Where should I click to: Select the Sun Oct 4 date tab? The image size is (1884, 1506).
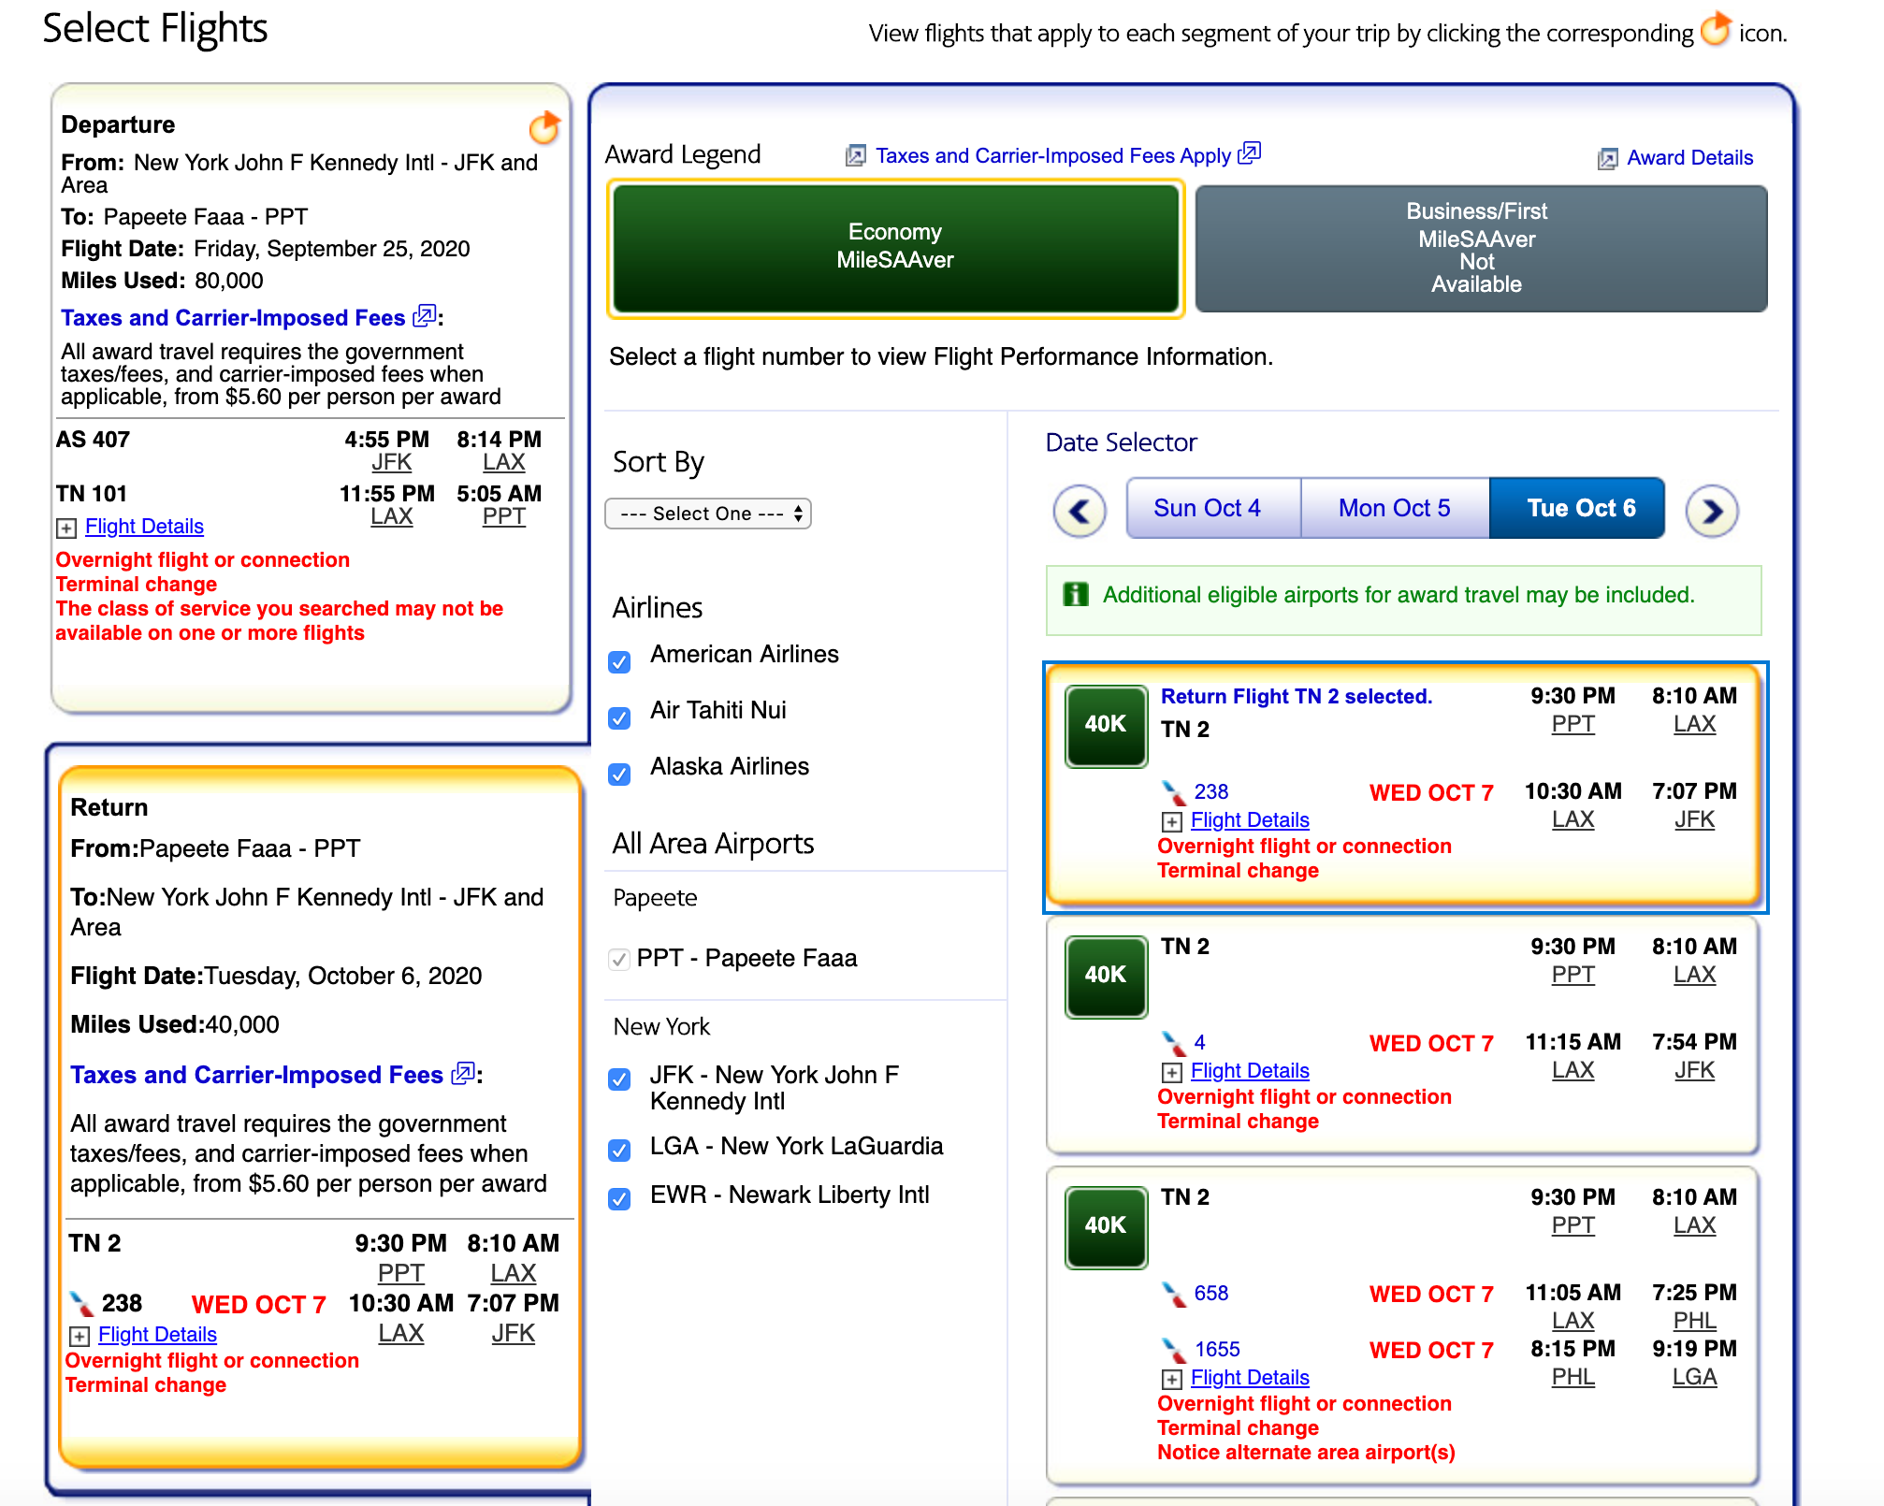click(x=1207, y=508)
